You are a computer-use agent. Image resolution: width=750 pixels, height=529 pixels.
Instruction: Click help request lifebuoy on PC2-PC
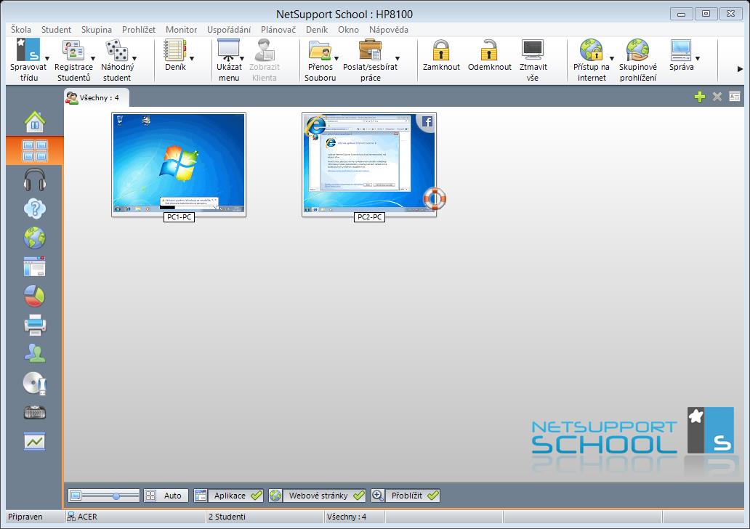(x=435, y=198)
